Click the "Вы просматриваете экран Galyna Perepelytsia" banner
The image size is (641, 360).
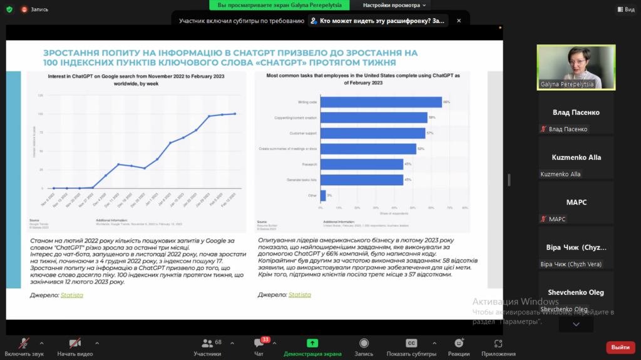[x=280, y=5]
